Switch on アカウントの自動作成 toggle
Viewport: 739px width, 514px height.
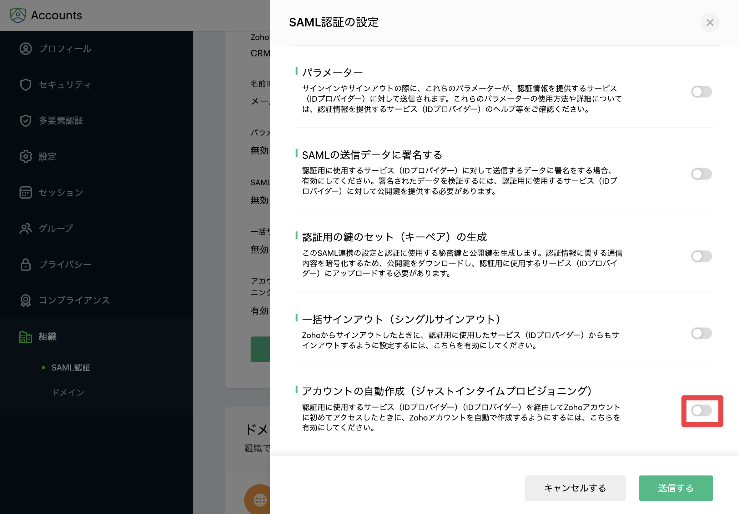tap(702, 410)
